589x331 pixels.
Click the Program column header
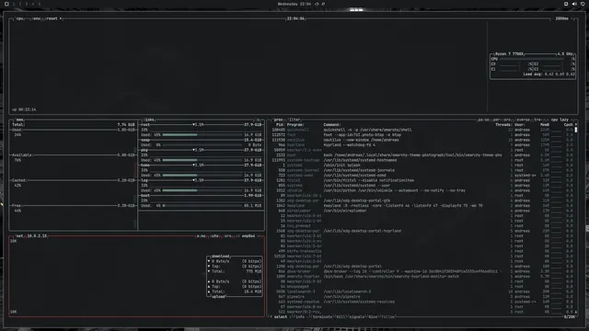pyautogui.click(x=295, y=125)
